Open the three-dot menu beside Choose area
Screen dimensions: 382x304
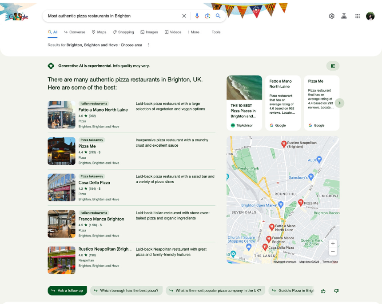[x=149, y=45]
